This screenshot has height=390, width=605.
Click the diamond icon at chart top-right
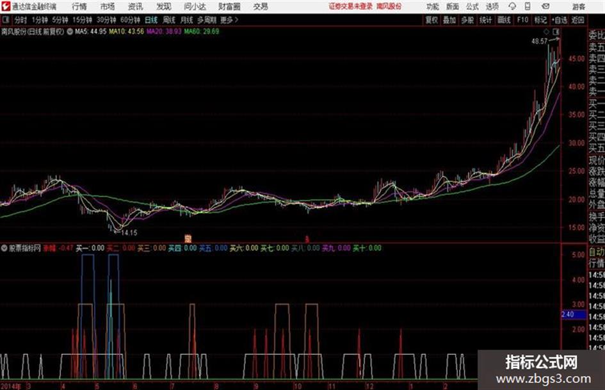546,31
